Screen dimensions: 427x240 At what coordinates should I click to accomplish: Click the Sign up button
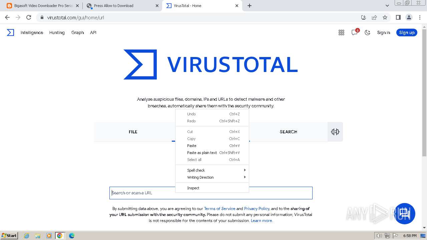pos(407,32)
